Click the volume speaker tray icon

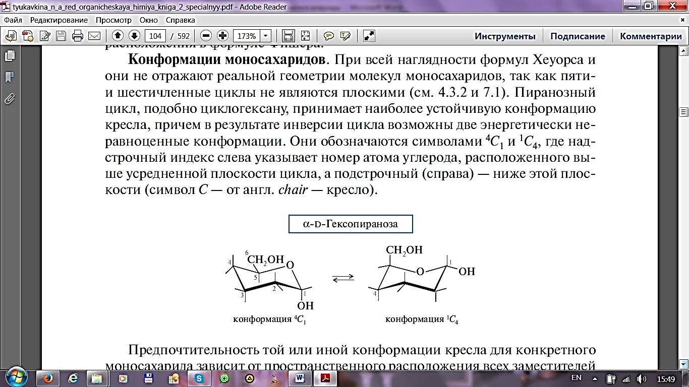click(642, 378)
